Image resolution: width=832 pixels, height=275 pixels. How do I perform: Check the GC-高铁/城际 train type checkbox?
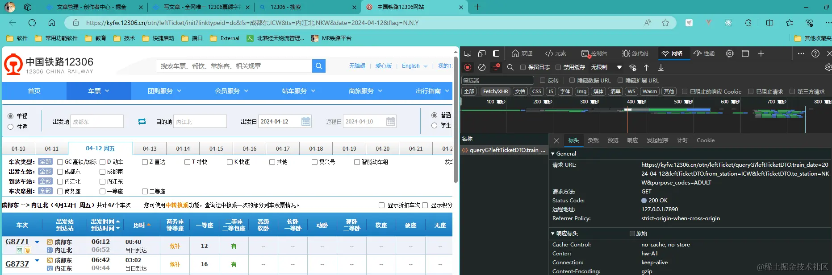[x=60, y=162]
